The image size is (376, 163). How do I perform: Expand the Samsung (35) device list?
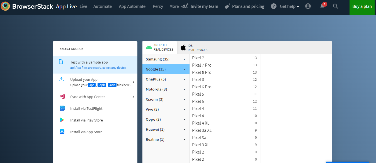point(166,59)
